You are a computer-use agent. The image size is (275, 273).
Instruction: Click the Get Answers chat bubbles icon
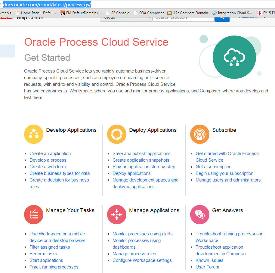(200, 215)
